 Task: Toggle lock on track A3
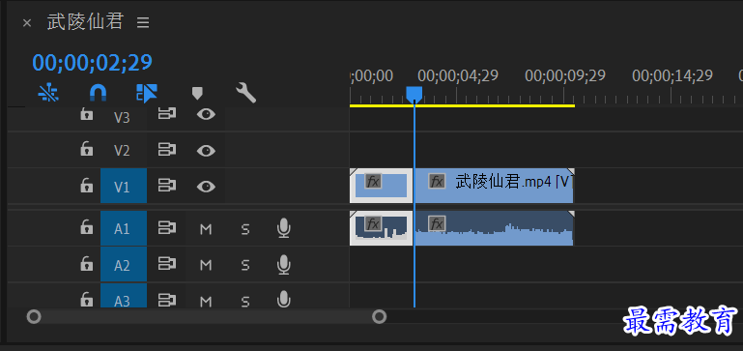86,300
